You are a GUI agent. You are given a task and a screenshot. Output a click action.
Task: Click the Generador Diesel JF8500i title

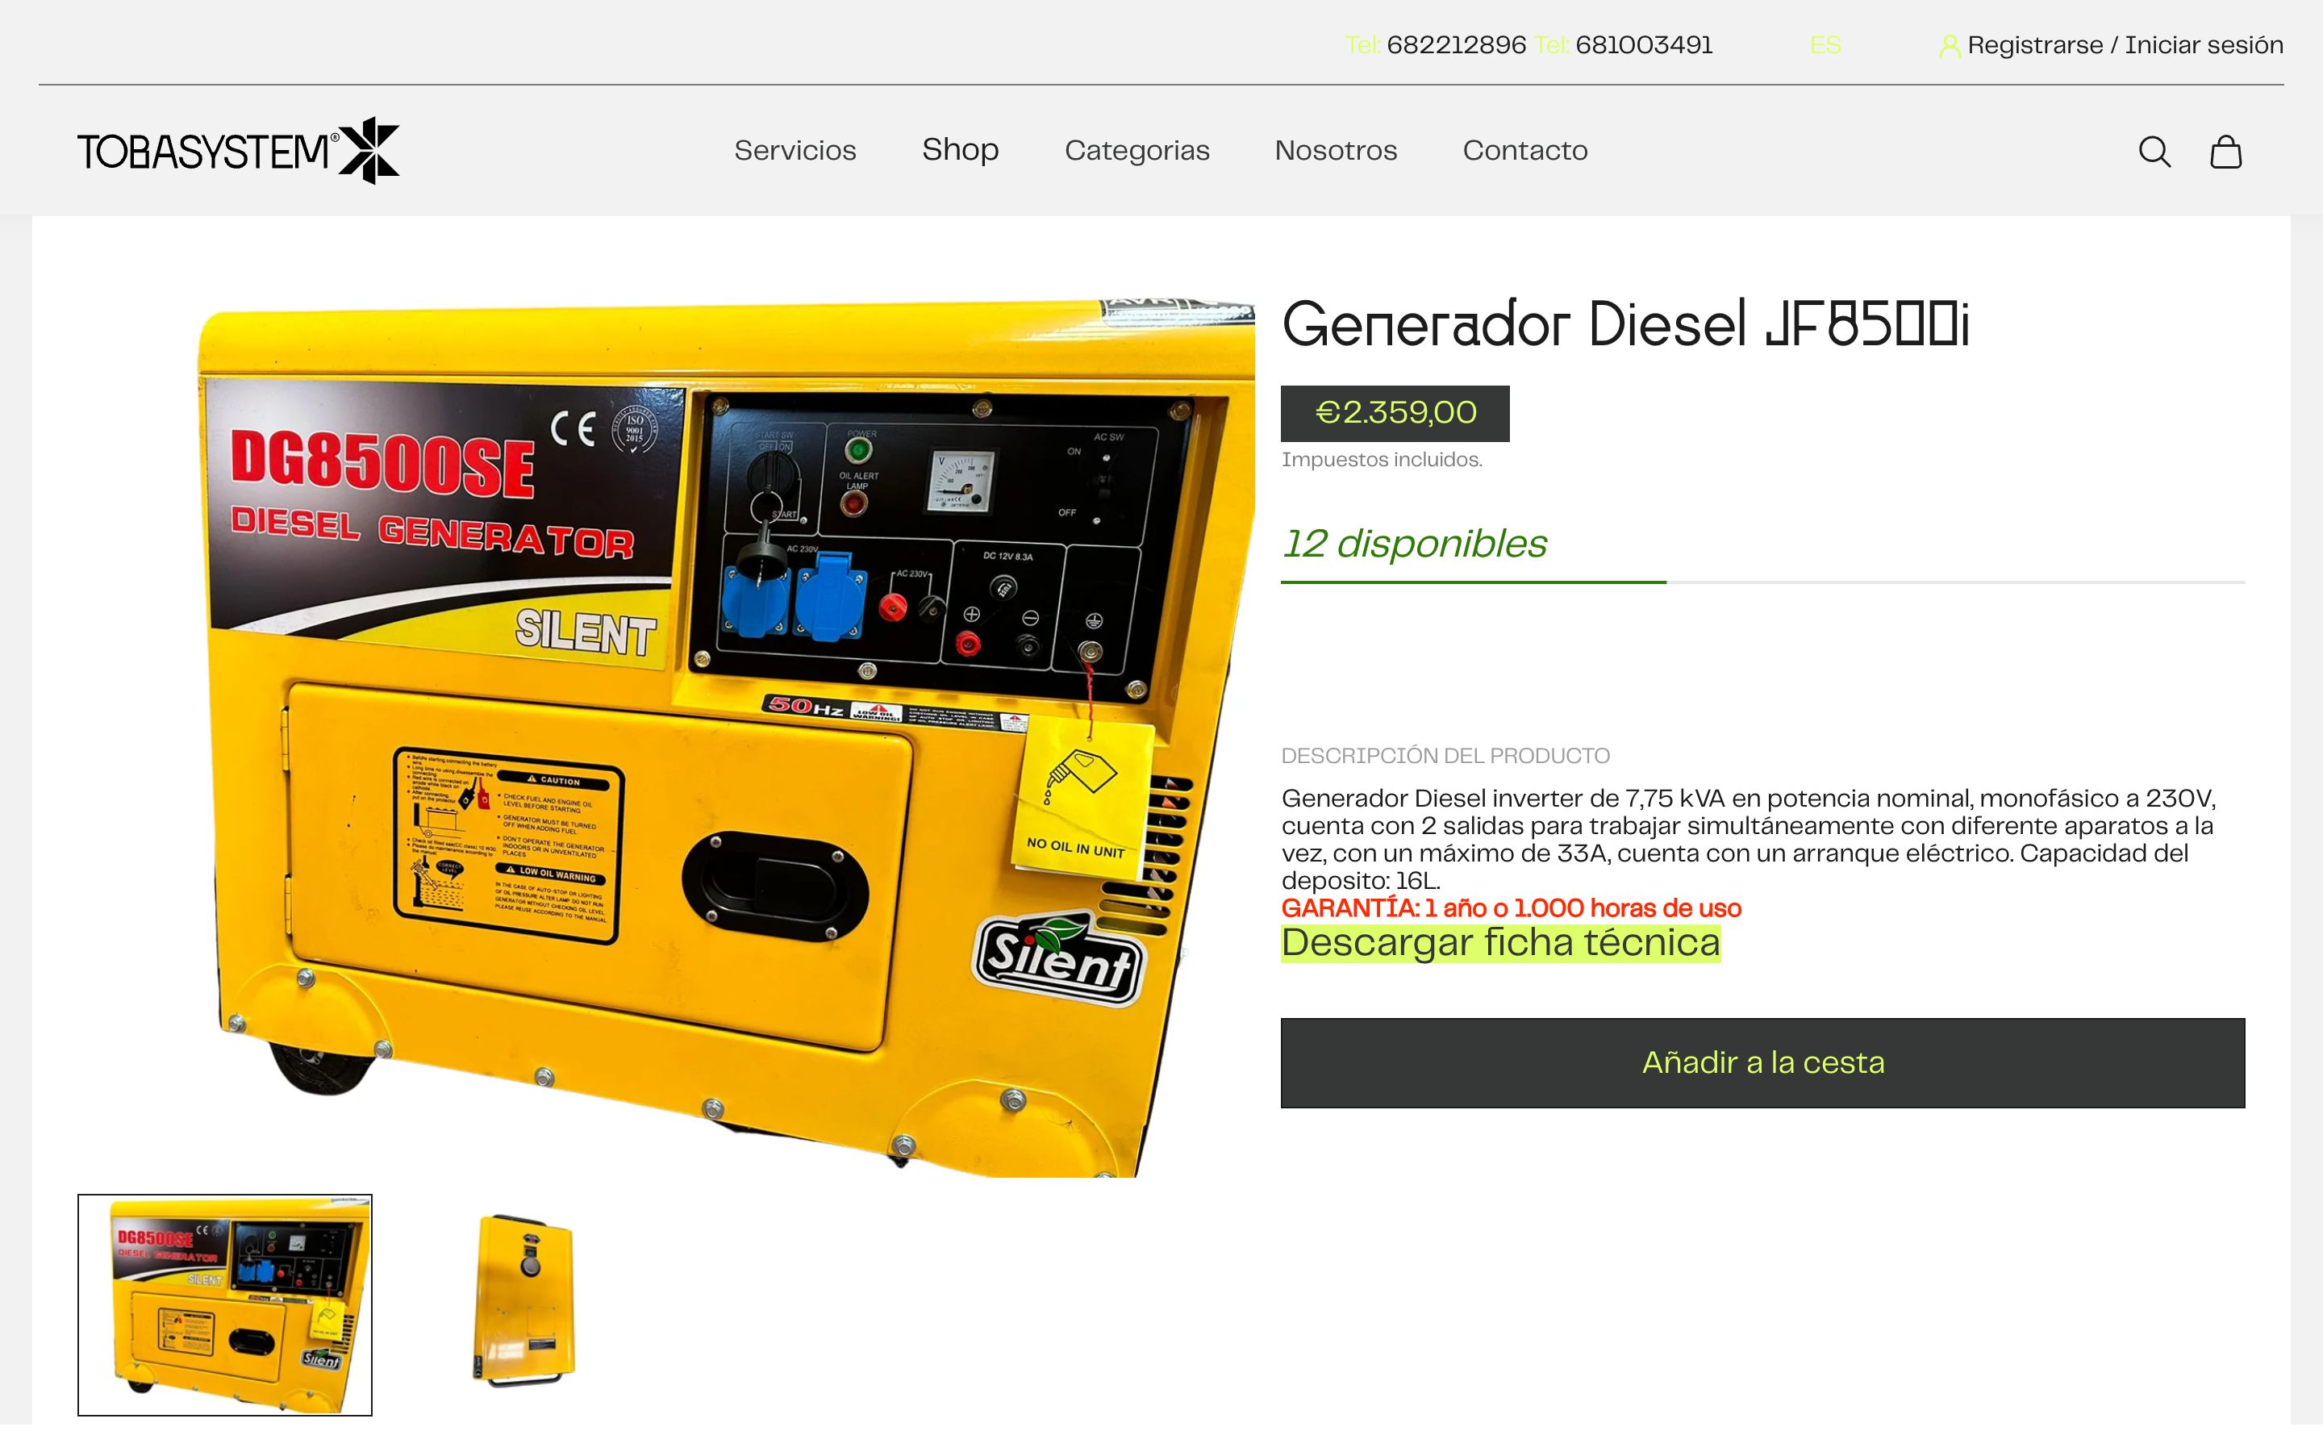[1625, 324]
